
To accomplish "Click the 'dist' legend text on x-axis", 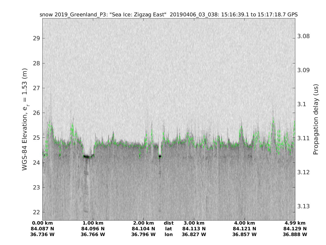I will tap(168, 223).
